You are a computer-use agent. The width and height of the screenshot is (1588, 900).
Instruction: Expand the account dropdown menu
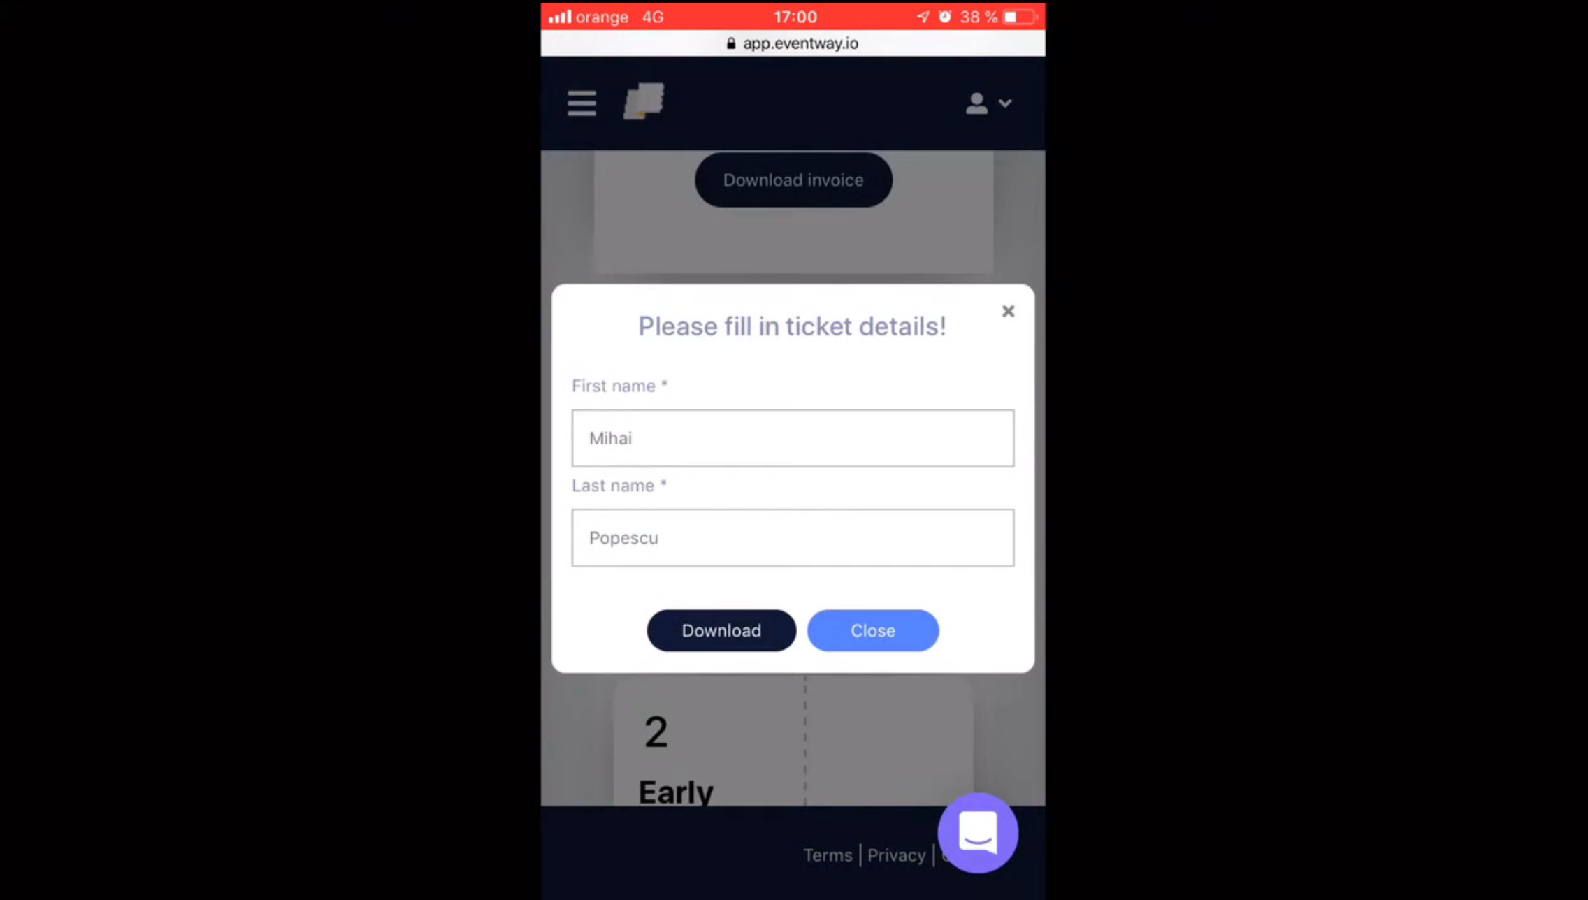(x=987, y=103)
